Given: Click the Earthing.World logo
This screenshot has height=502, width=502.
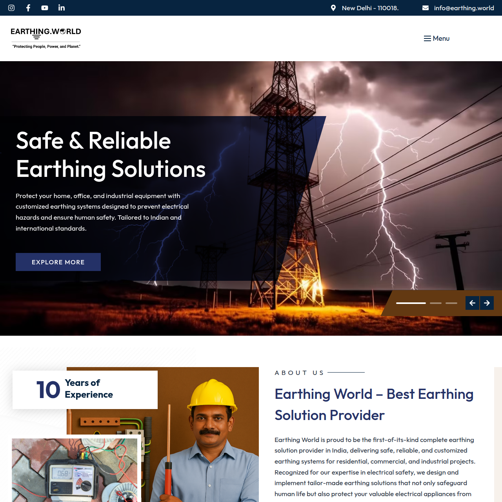Looking at the screenshot, I should (46, 38).
